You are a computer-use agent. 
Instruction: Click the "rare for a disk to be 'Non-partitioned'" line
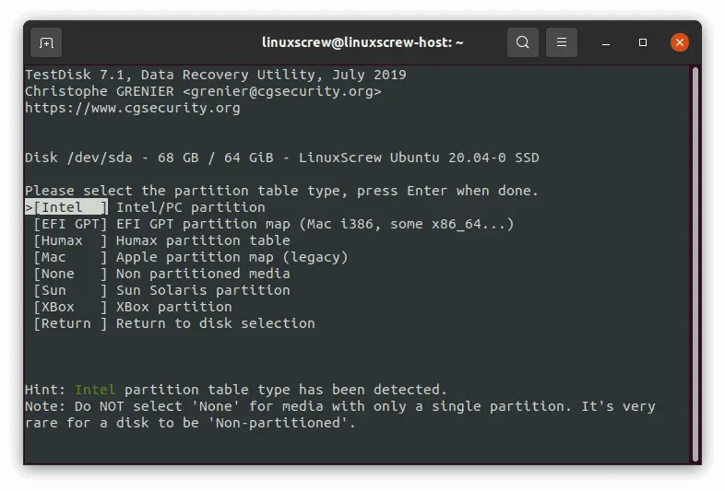tap(190, 423)
